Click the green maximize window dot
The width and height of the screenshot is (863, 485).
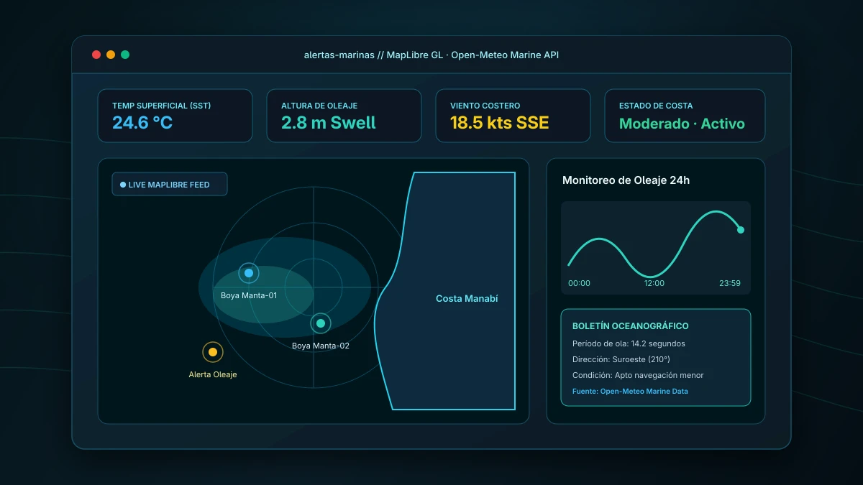(x=125, y=55)
